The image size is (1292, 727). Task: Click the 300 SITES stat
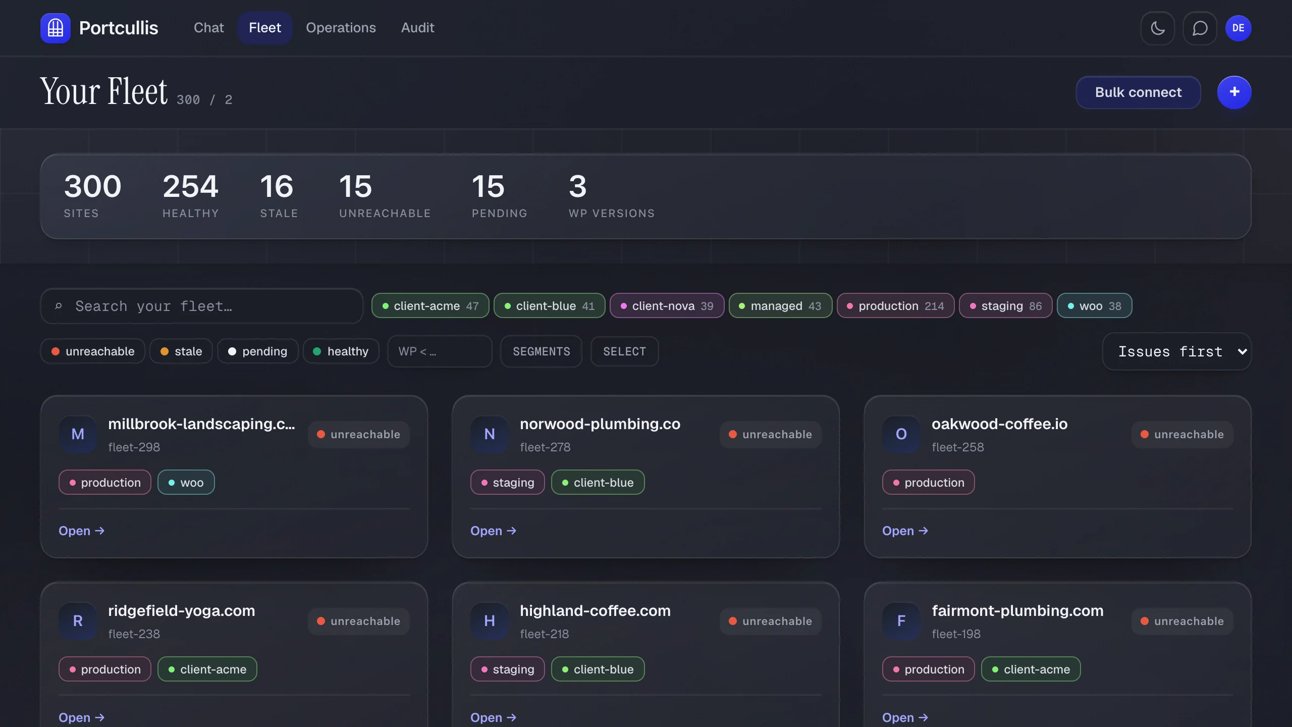(93, 195)
